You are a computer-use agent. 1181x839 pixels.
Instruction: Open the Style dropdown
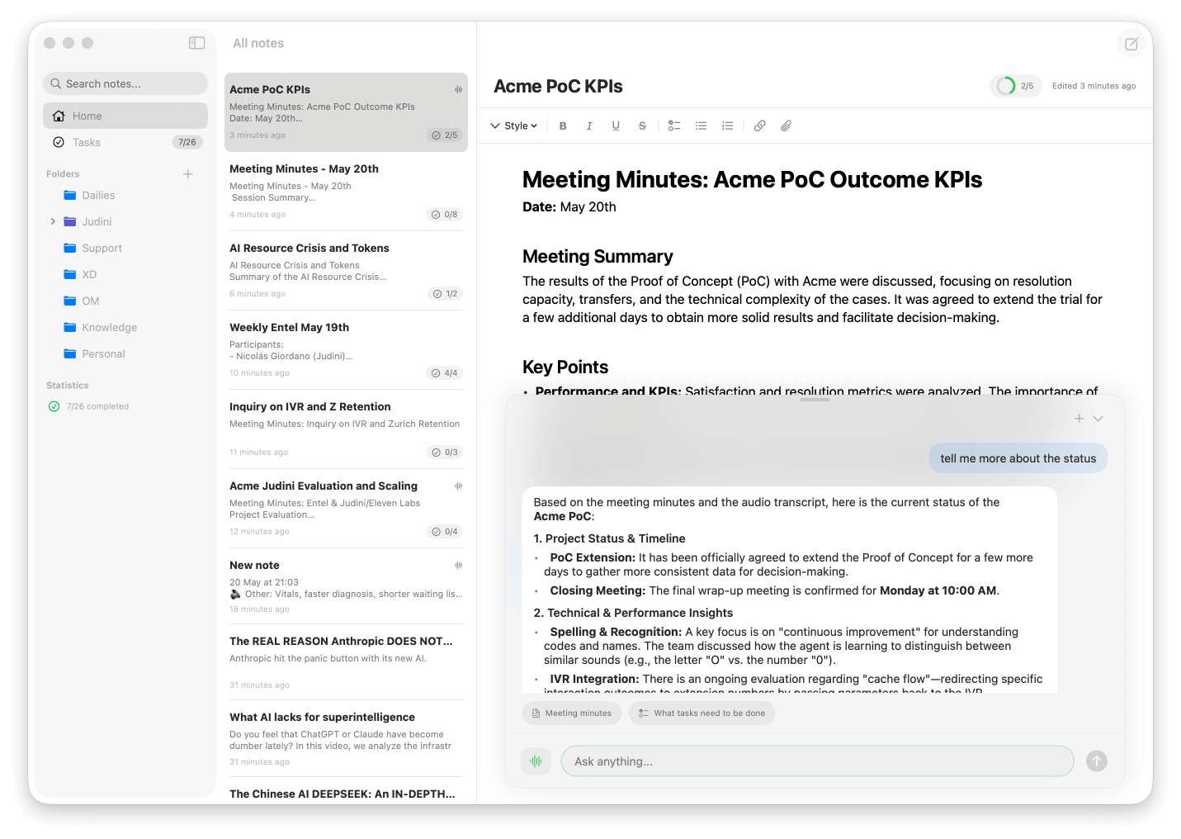tap(514, 126)
